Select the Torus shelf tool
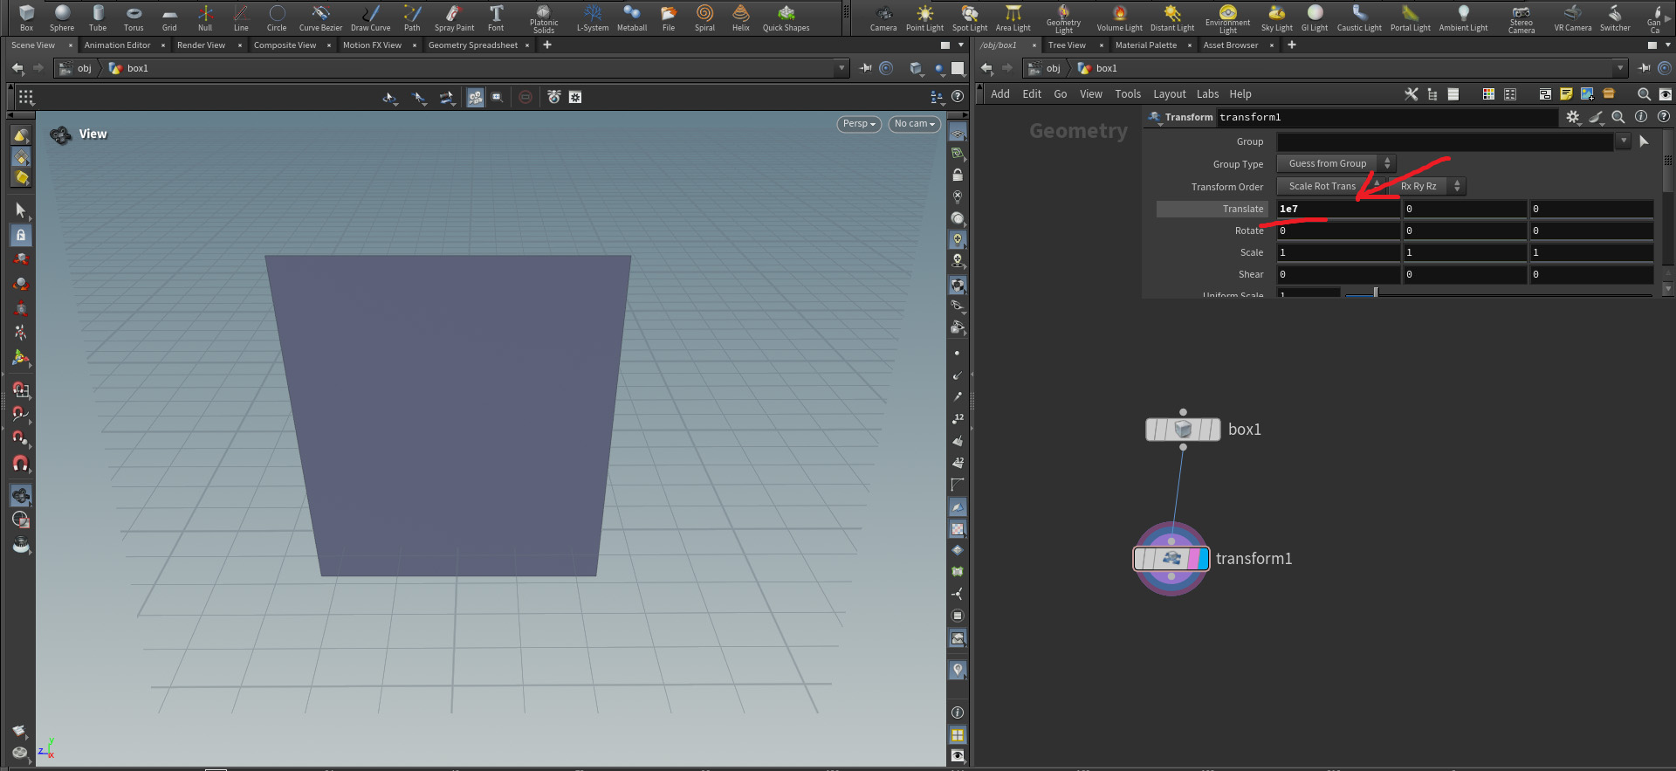Screen dimensions: 1676x771 pyautogui.click(x=134, y=17)
